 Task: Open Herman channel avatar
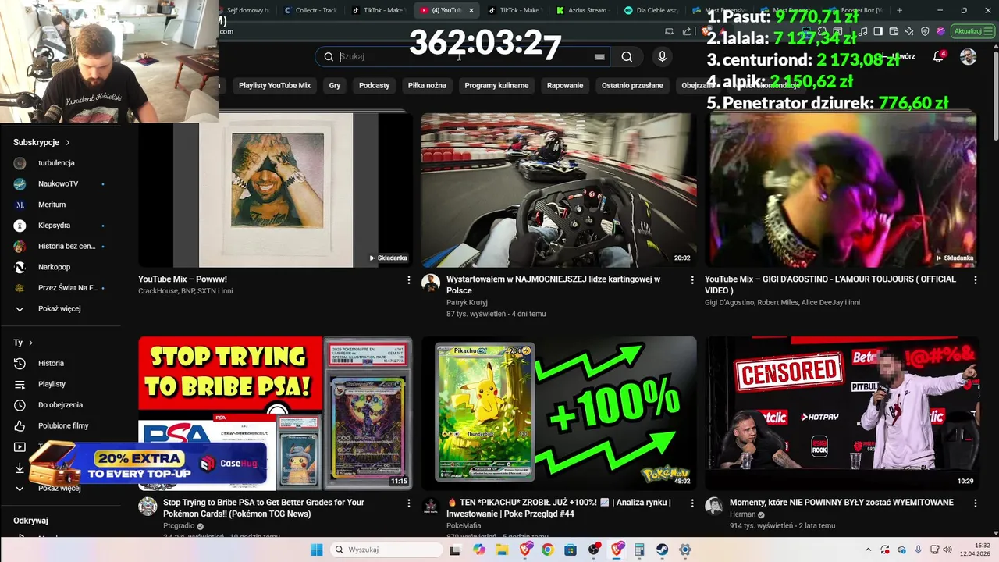[713, 506]
